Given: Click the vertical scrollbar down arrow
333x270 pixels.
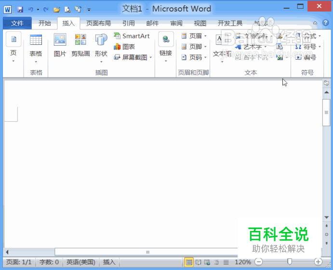Looking at the screenshot, I should [x=326, y=217].
